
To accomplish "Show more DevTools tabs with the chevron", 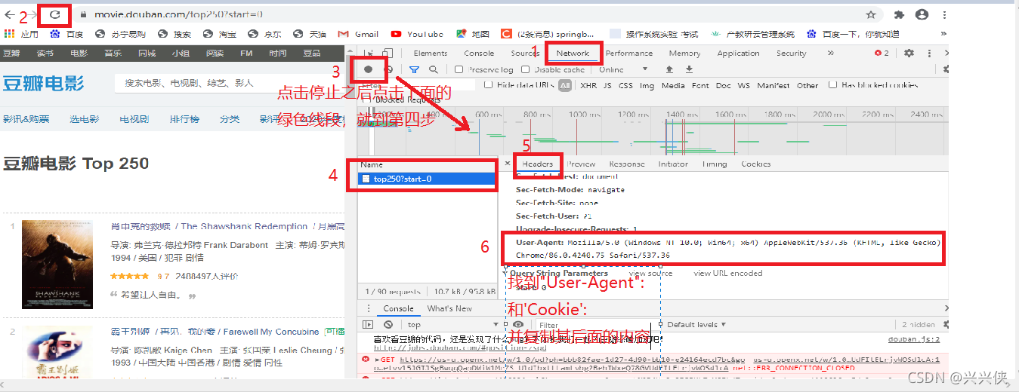I will (830, 54).
